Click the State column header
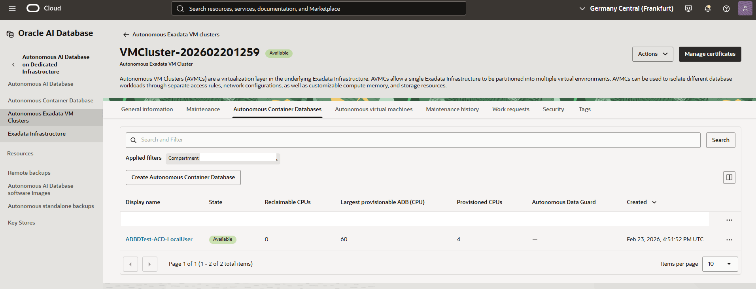 [215, 202]
